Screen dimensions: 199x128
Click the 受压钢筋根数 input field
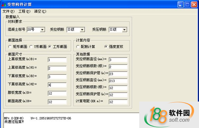pyautogui.click(x=118, y=88)
